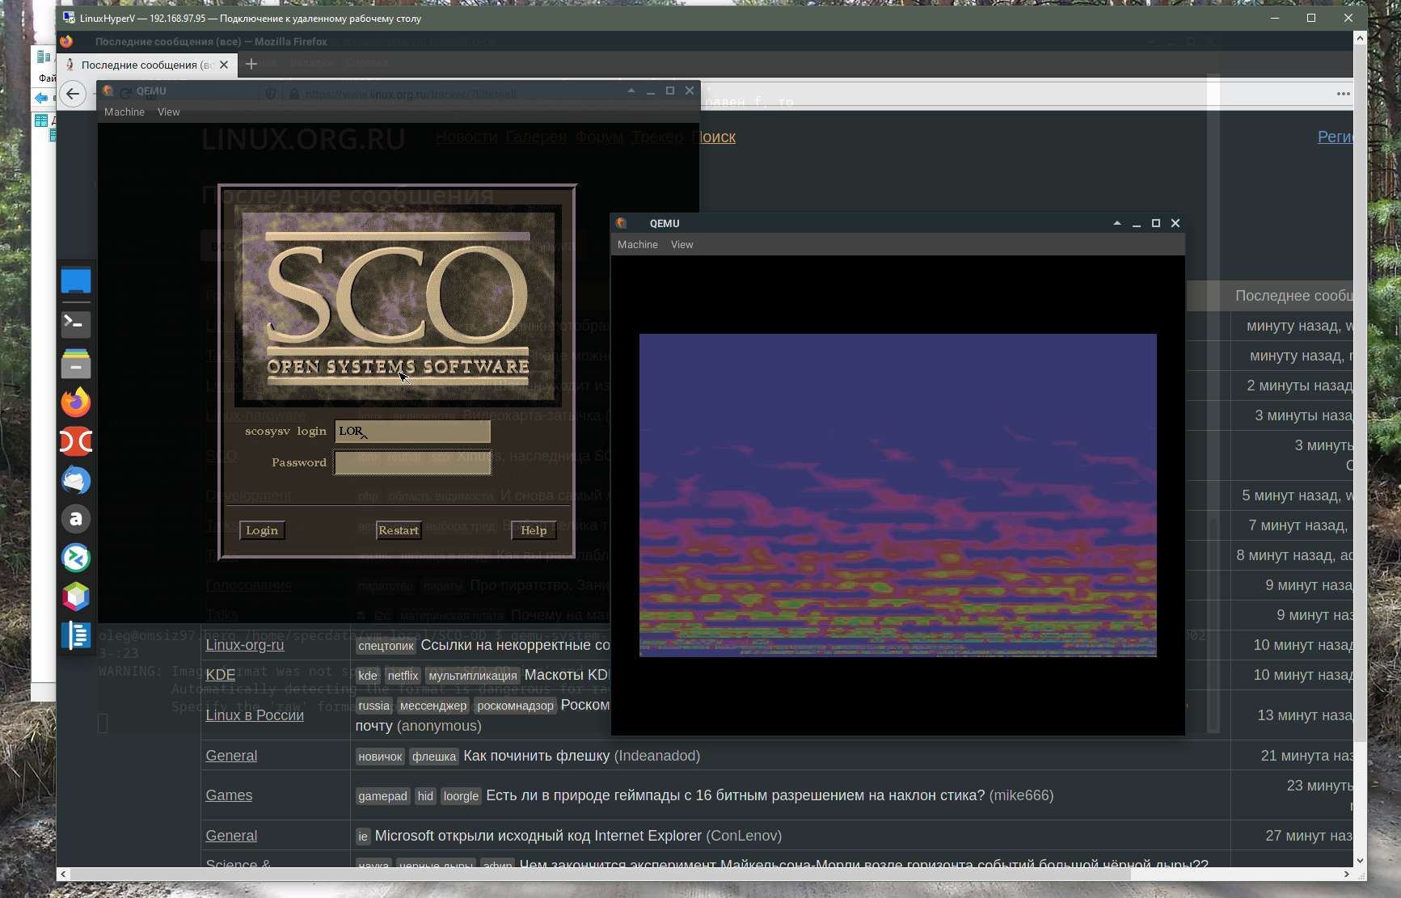
Task: Open View menu in left QEMU window
Action: pos(169,112)
